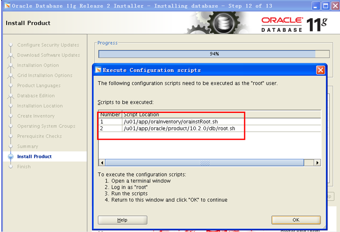Select the Prerequisite Checks step
The width and height of the screenshot is (340, 232).
tap(40, 136)
